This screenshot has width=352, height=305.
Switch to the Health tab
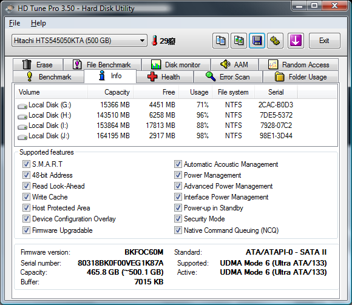pyautogui.click(x=165, y=76)
